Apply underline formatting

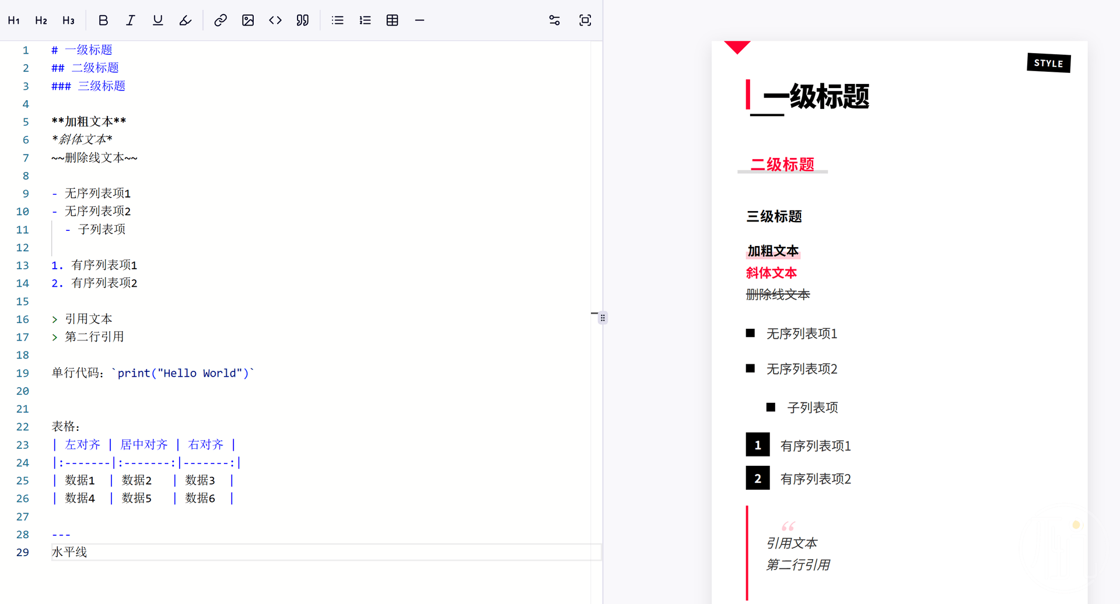pyautogui.click(x=157, y=20)
